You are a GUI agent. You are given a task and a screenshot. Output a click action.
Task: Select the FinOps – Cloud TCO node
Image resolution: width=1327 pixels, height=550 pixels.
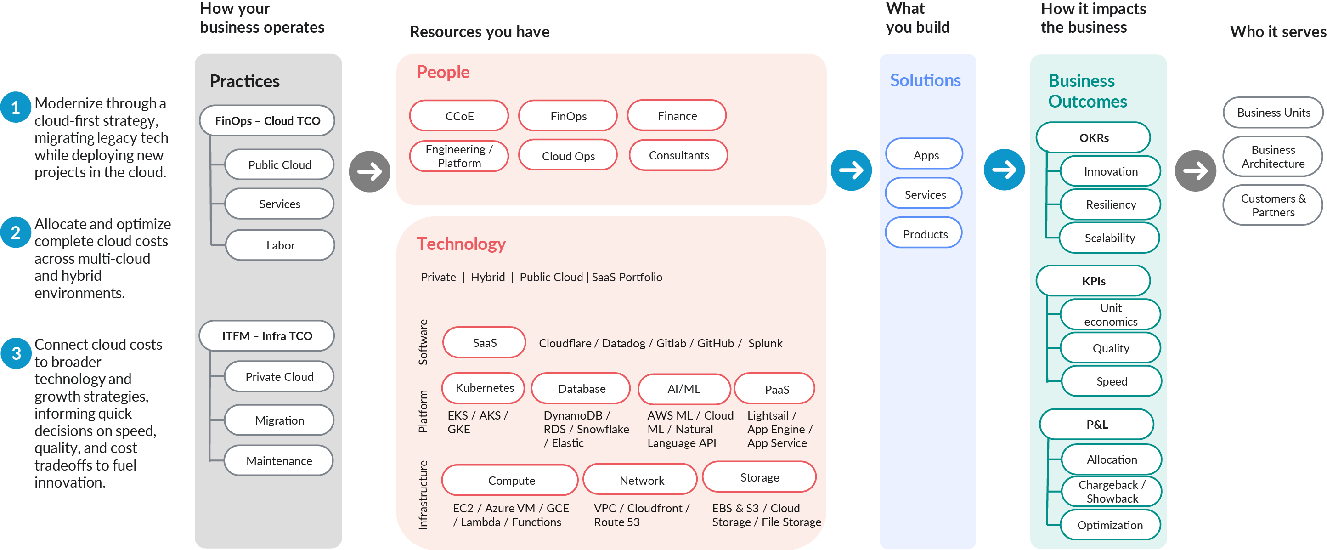point(267,121)
